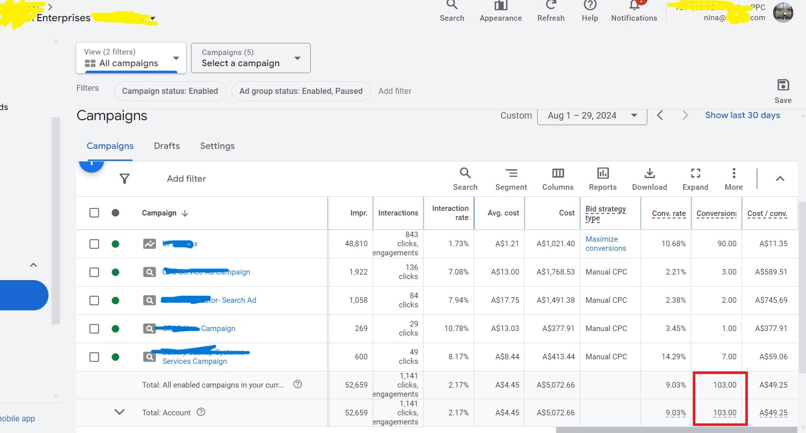Click the Save floppy disk icon
The height and width of the screenshot is (433, 806).
coord(783,85)
